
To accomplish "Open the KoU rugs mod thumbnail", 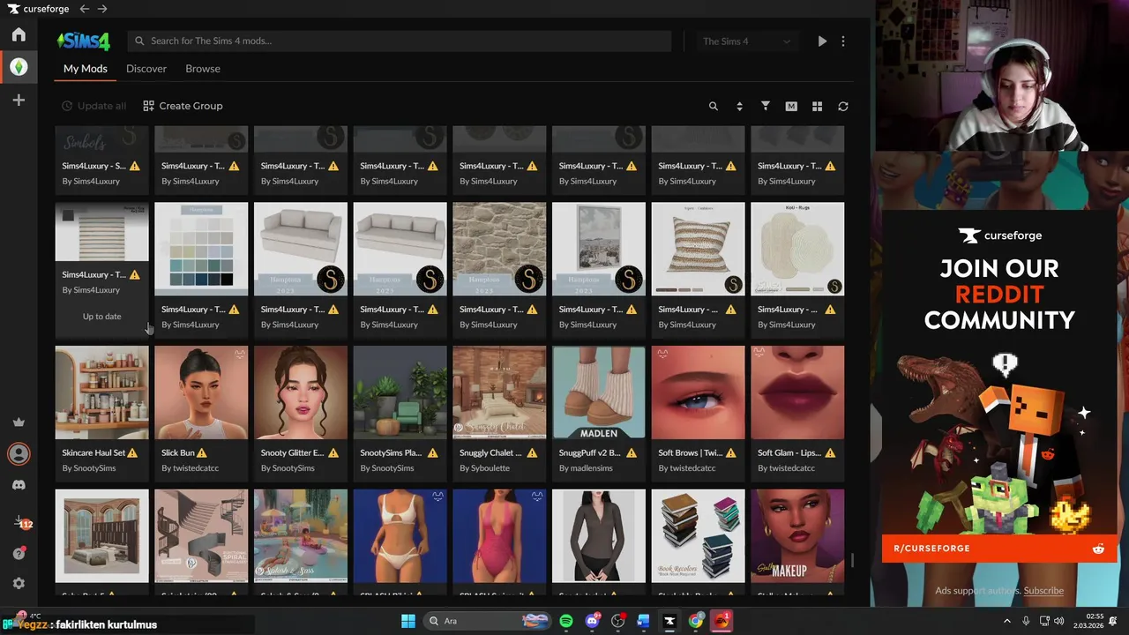I will pyautogui.click(x=797, y=249).
